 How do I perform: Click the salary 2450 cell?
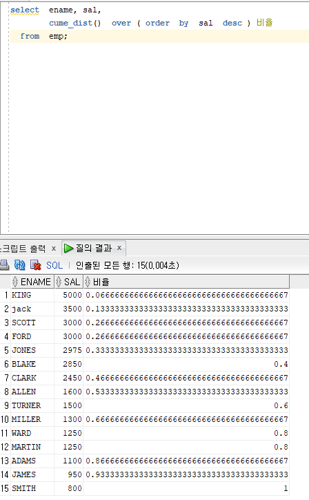click(69, 378)
